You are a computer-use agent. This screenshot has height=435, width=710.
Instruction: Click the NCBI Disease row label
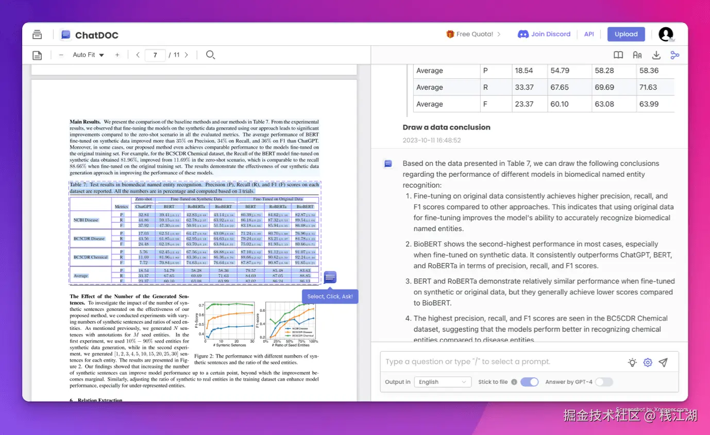(x=86, y=220)
